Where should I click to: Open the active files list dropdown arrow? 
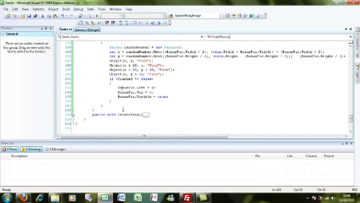coord(346,29)
